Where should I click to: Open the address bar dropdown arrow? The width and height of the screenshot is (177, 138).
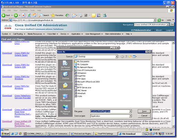[155, 20]
